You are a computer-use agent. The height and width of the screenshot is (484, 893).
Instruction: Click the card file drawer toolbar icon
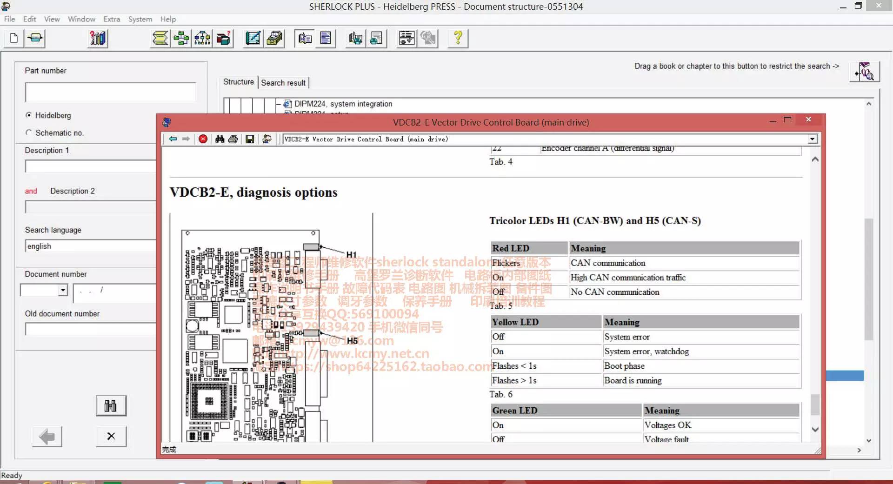pos(274,38)
